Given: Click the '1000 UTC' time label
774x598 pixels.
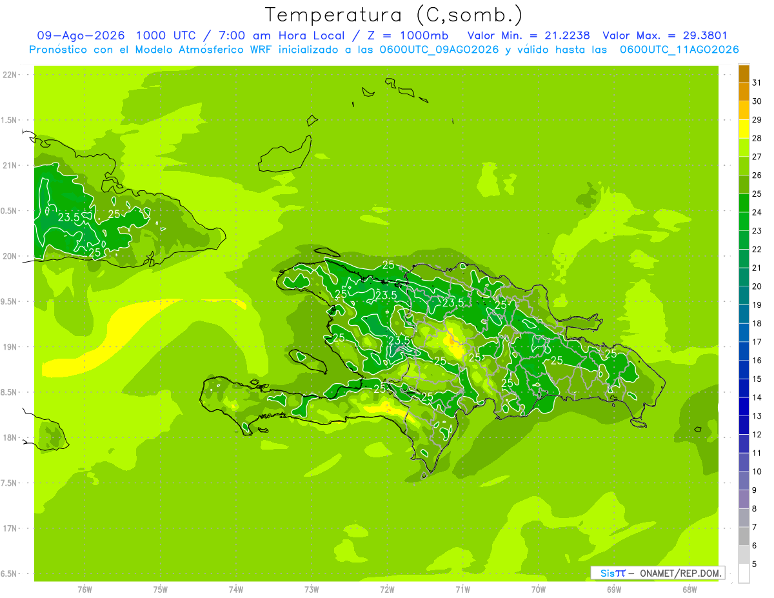Looking at the screenshot, I should pos(166,36).
